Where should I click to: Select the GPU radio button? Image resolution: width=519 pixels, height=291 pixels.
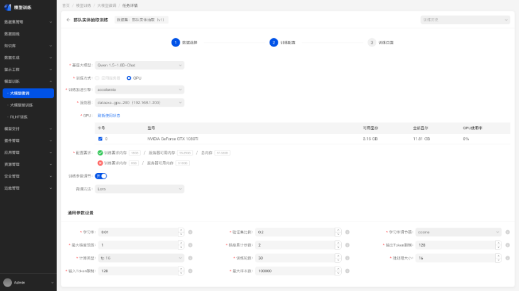(129, 78)
